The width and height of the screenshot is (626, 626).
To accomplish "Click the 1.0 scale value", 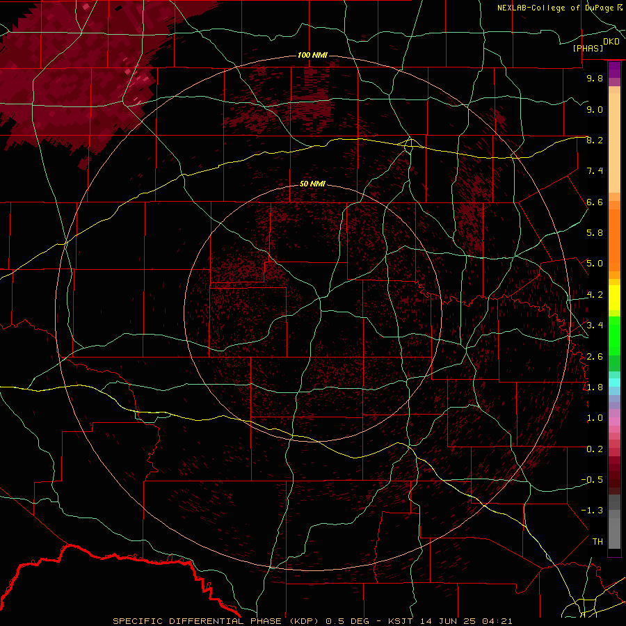I will pyautogui.click(x=595, y=418).
